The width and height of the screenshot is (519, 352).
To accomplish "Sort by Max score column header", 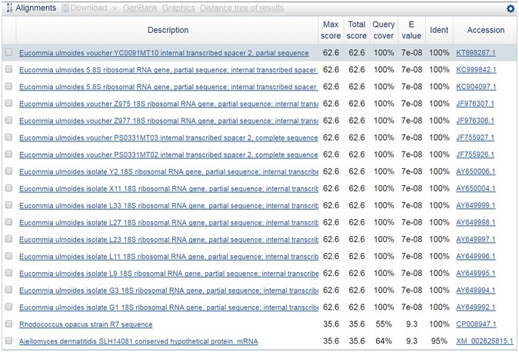I will [x=331, y=30].
